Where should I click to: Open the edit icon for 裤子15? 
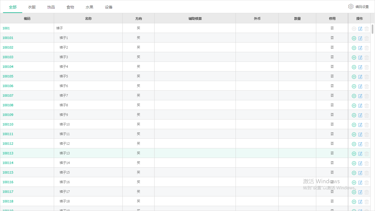coord(360,173)
